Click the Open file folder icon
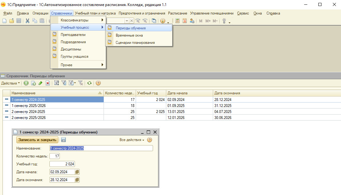The width and height of the screenshot is (341, 195). pyautogui.click(x=12, y=21)
